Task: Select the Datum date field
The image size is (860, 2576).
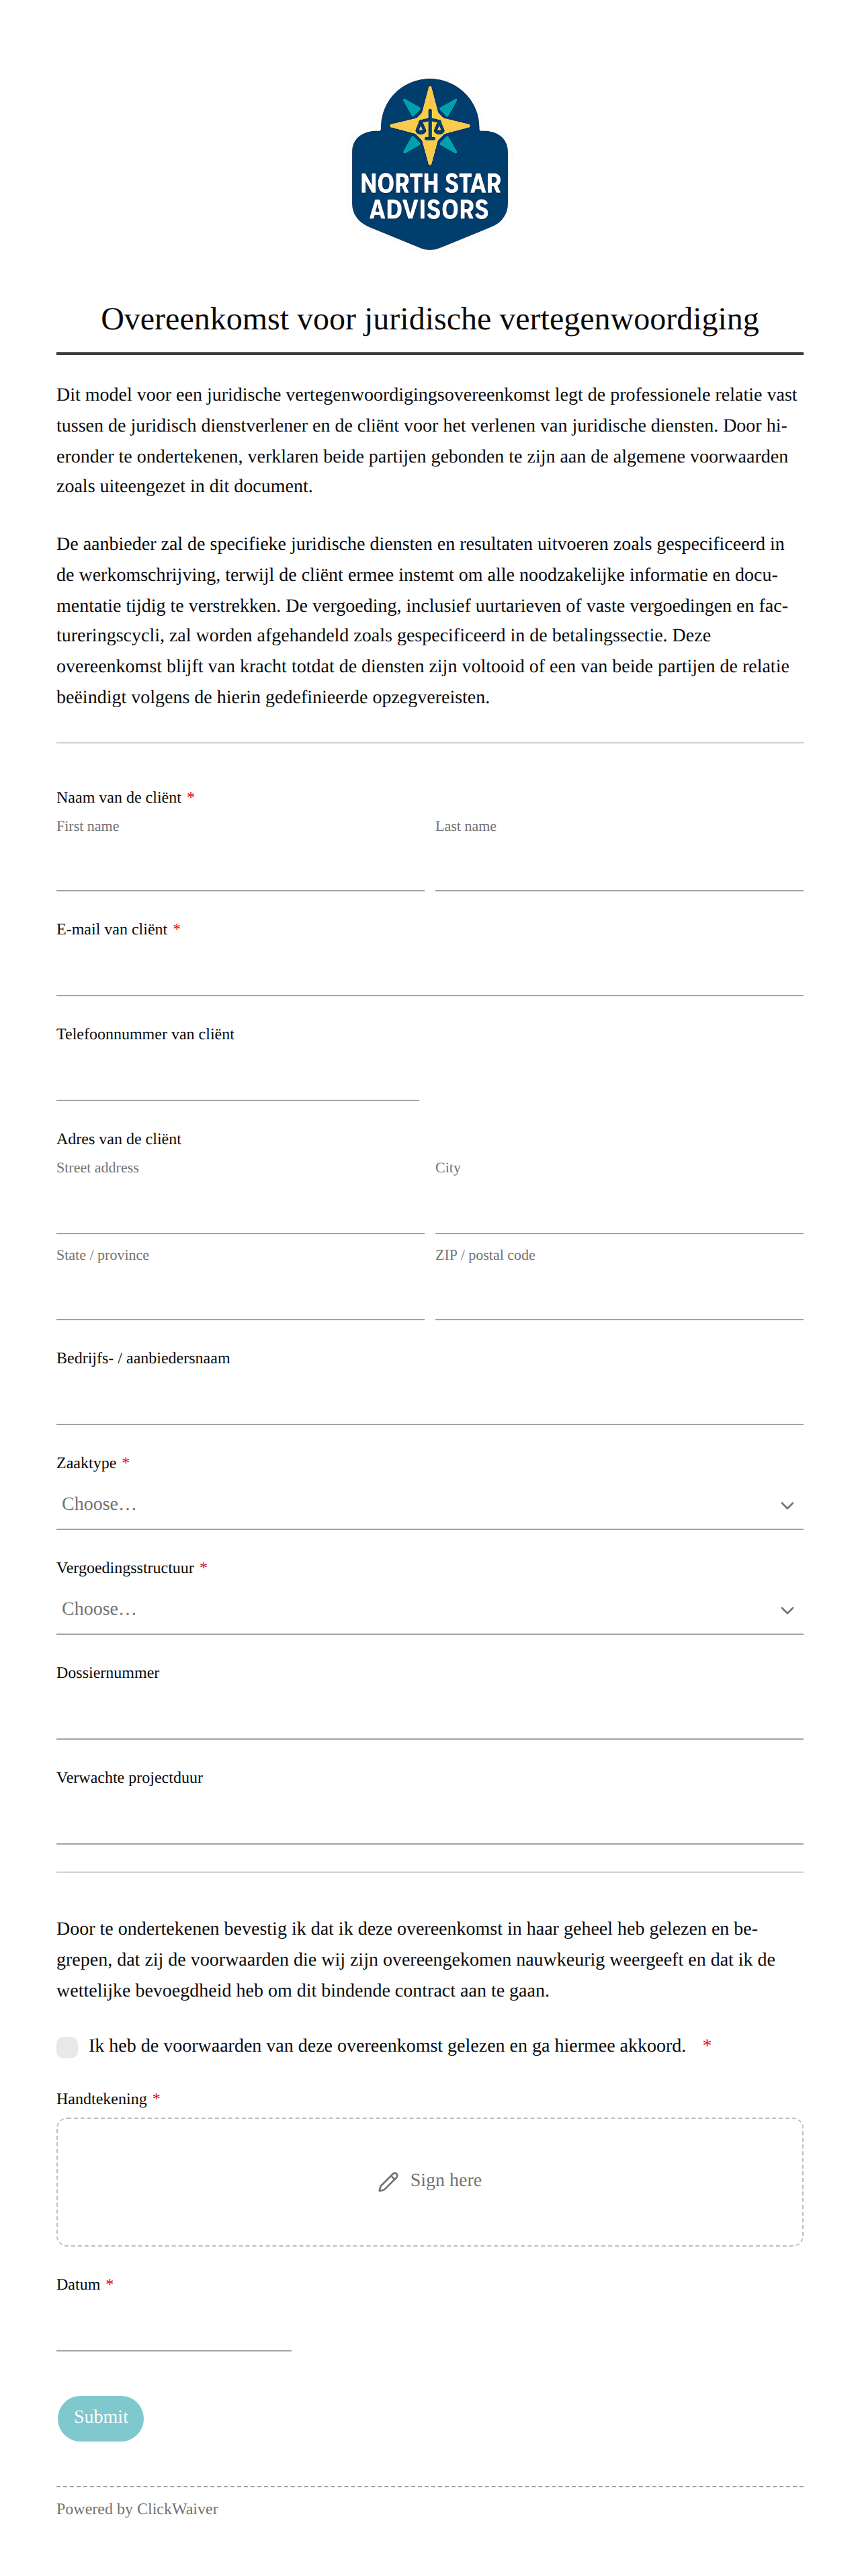Action: pyautogui.click(x=174, y=2328)
